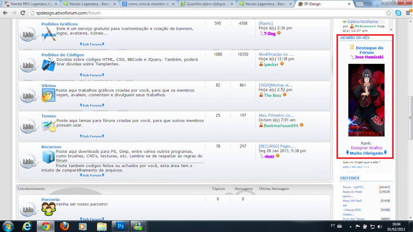Open 'Modificação no ...' last post
Viewport: 413px width, 232px height.
click(x=276, y=54)
